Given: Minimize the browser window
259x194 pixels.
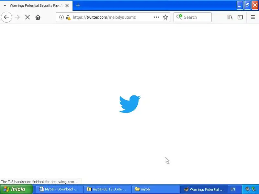Looking at the screenshot, I should click(240, 5).
